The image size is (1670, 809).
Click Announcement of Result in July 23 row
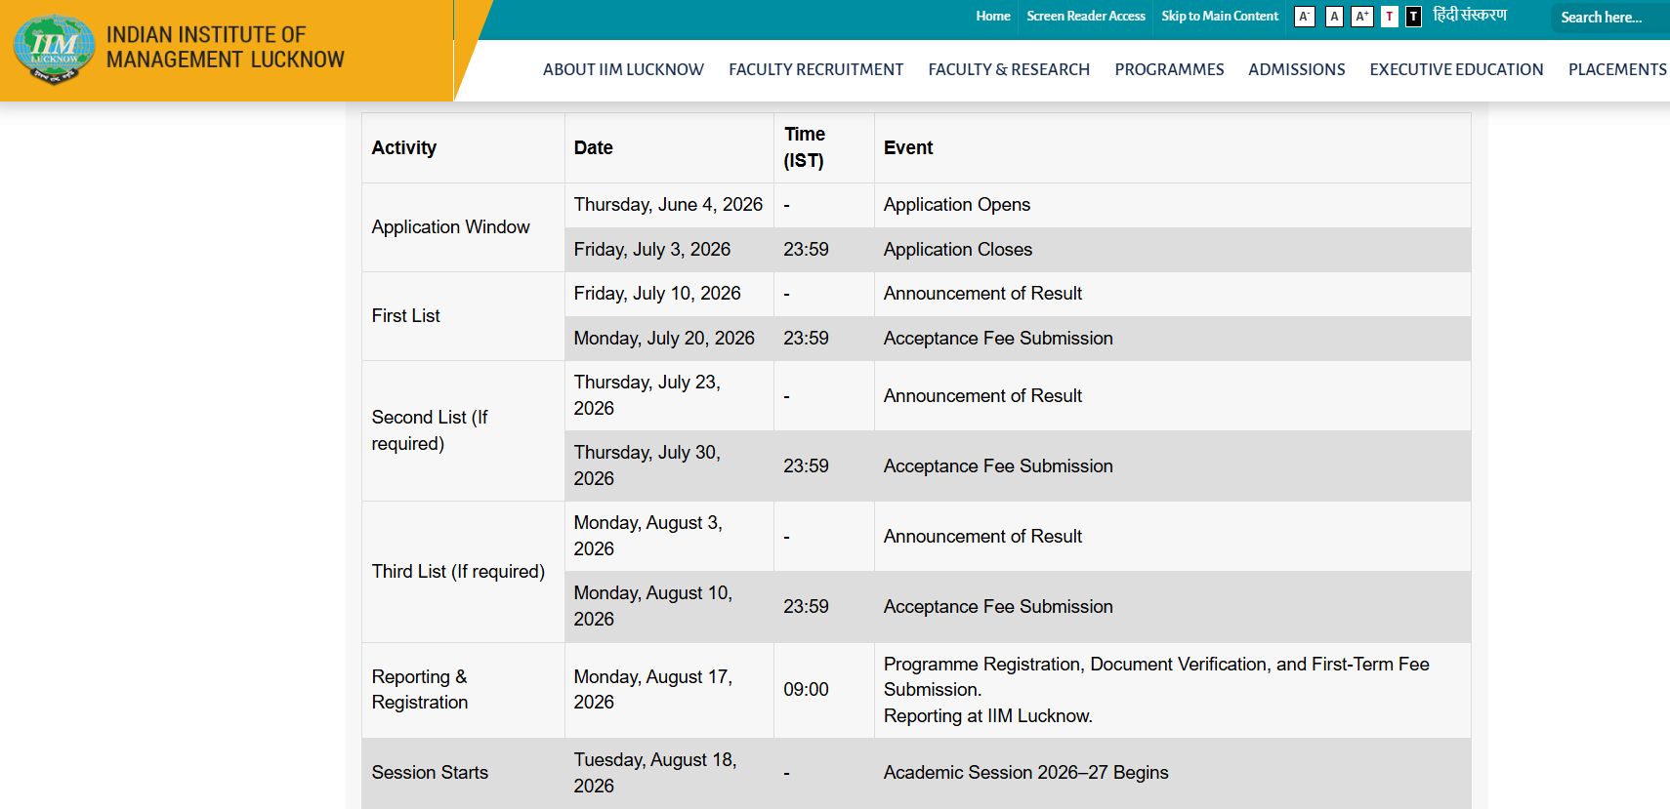coord(982,396)
